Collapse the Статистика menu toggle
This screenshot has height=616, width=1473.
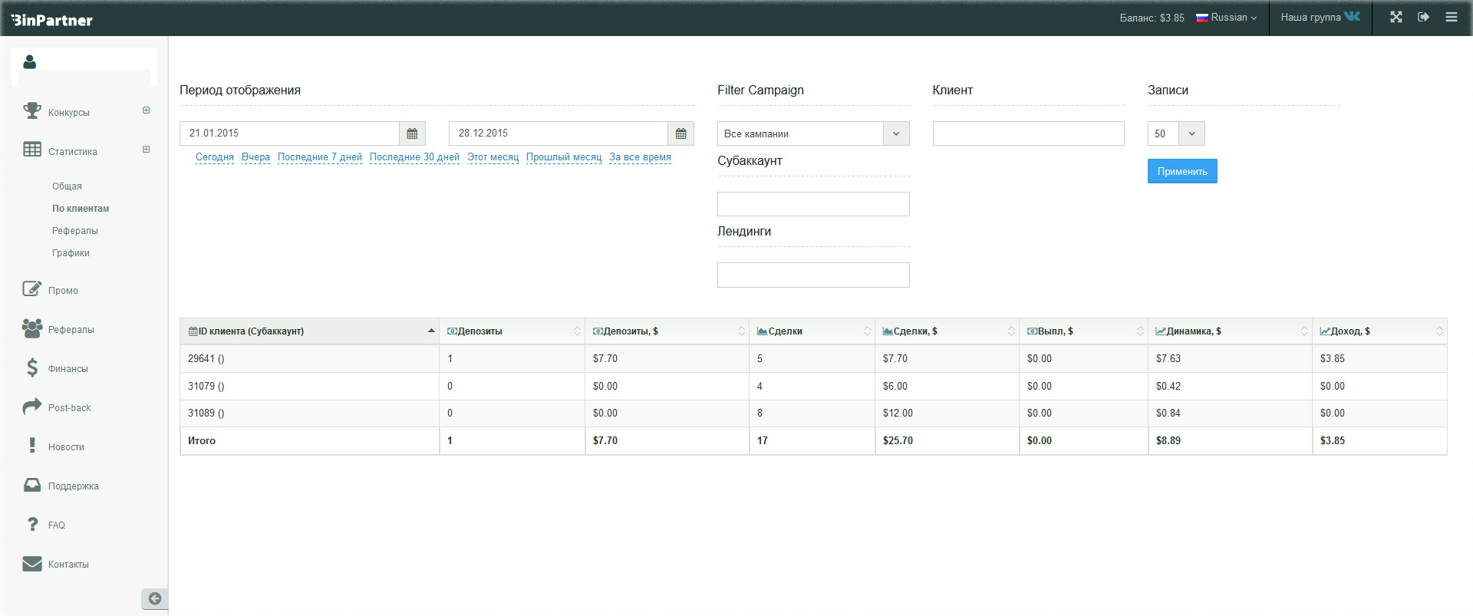pyautogui.click(x=146, y=150)
